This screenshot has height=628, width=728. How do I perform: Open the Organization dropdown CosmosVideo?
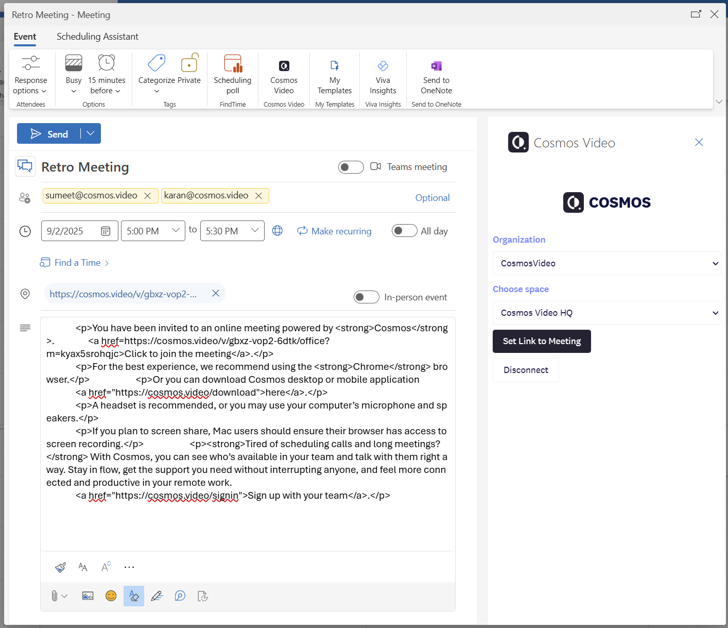pos(606,263)
